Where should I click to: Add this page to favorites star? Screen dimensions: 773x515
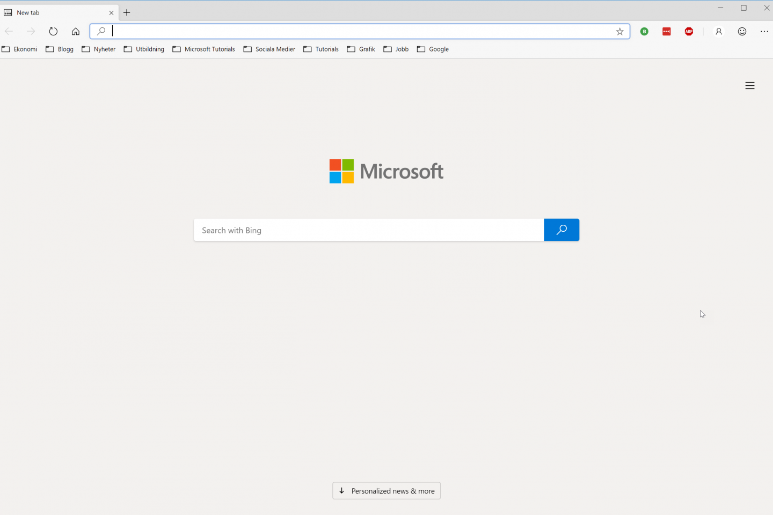619,32
